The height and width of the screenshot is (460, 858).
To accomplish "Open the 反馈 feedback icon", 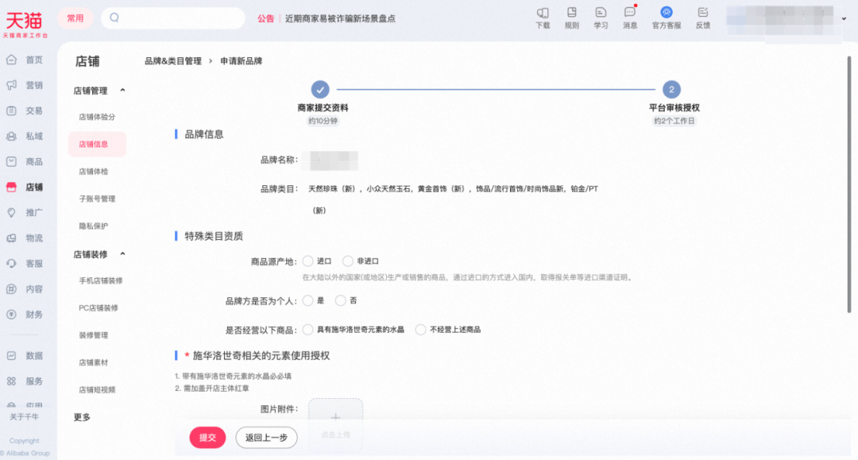I will 702,13.
